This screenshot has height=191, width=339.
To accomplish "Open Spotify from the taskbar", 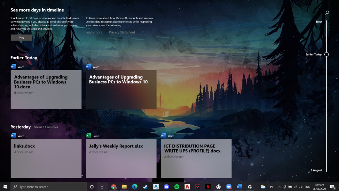I will click(177, 187).
